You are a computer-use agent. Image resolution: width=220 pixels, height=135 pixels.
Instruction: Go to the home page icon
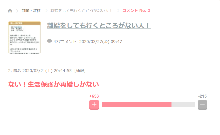10,11
